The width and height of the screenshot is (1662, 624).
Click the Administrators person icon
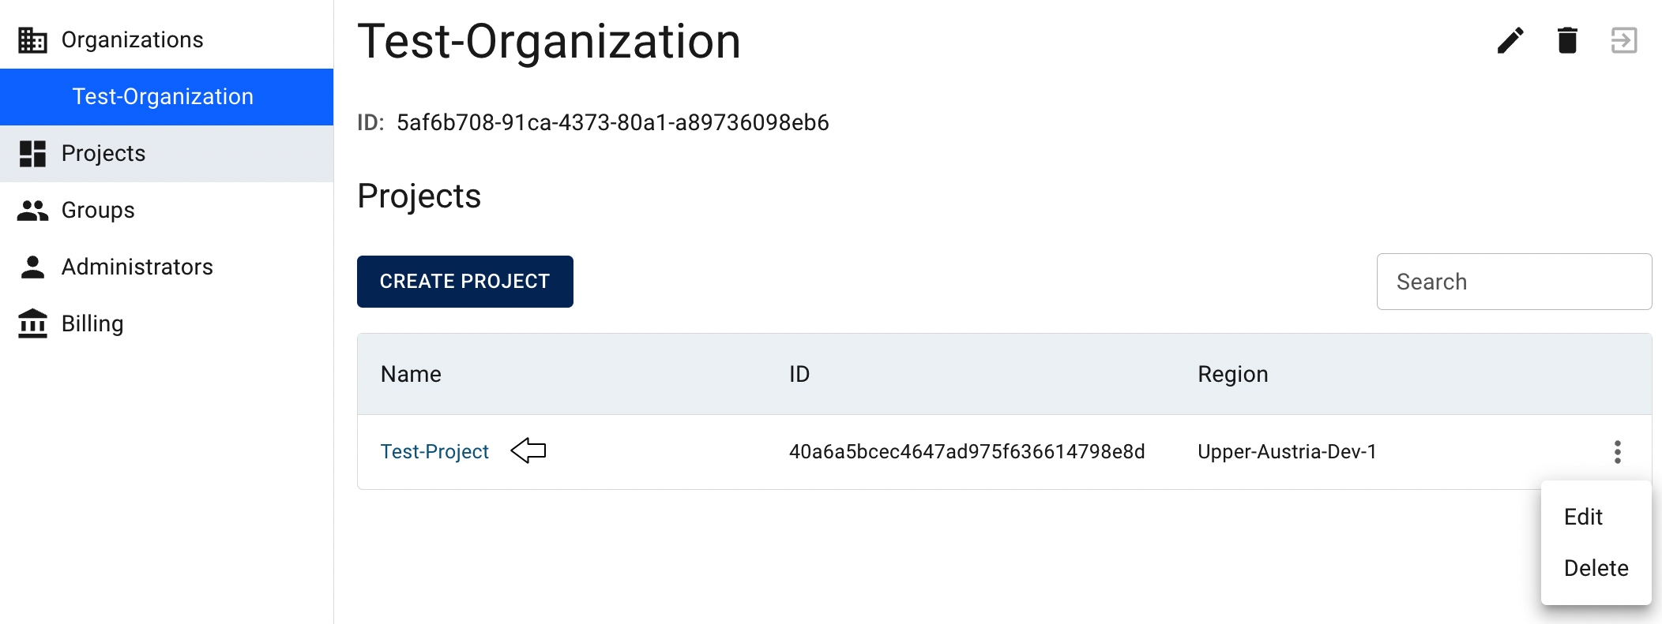tap(32, 267)
